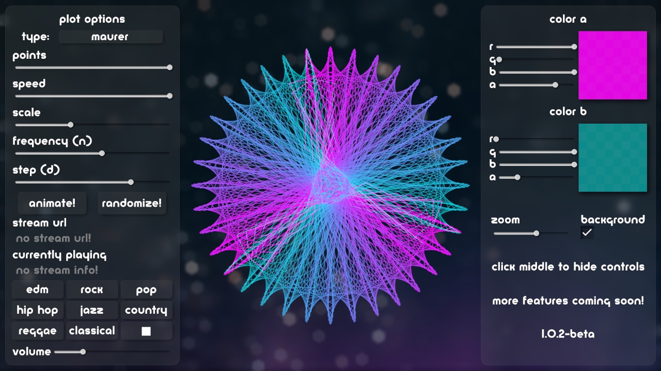
Task: Click the volume slider handle
Action: point(83,352)
